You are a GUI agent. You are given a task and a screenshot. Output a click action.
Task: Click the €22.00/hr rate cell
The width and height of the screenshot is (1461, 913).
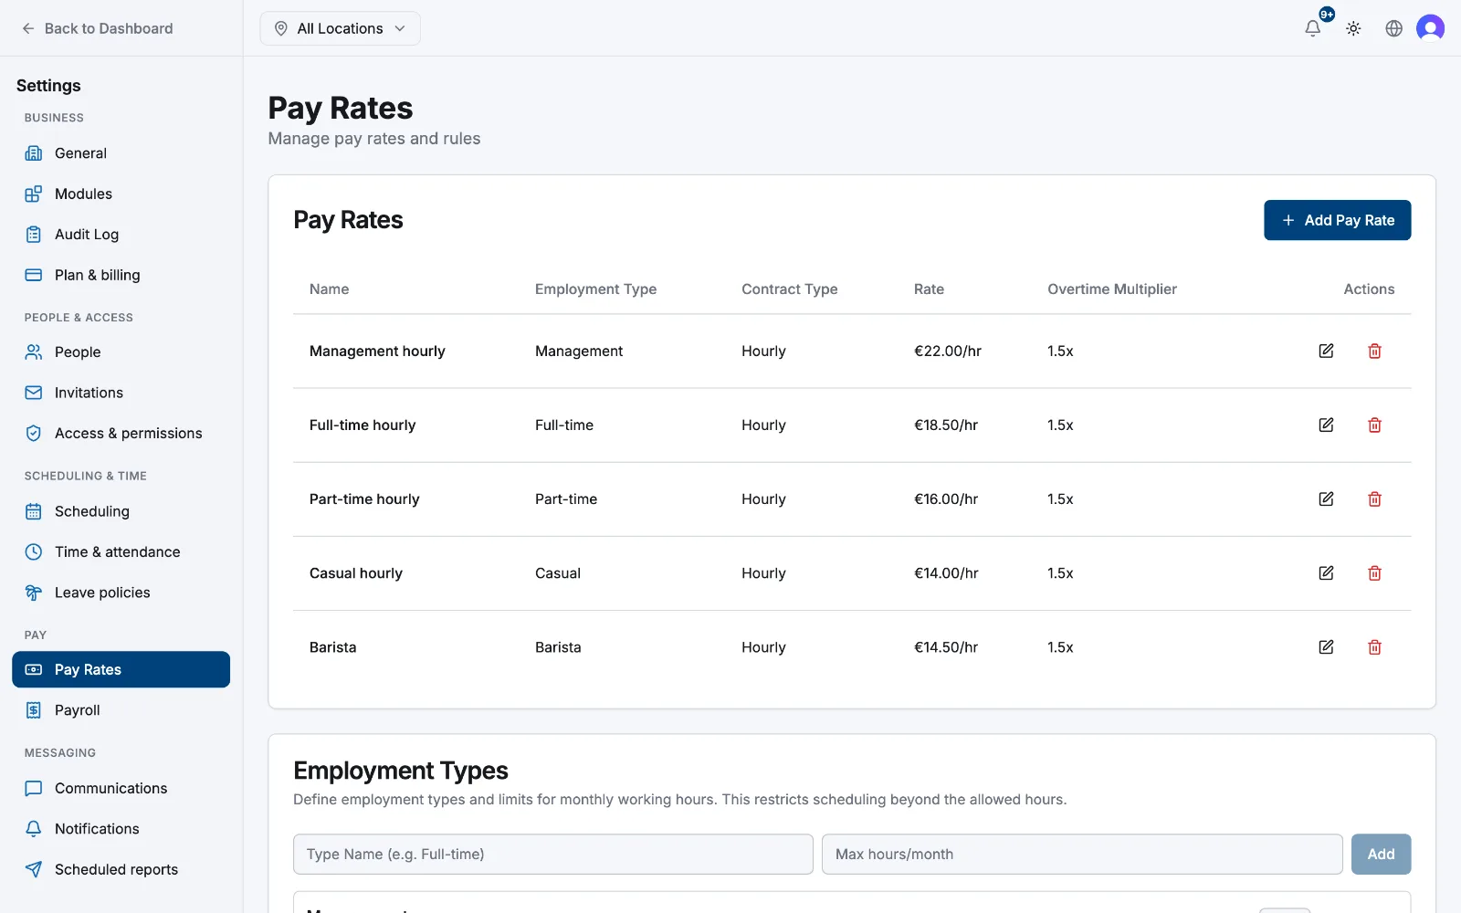(x=947, y=351)
